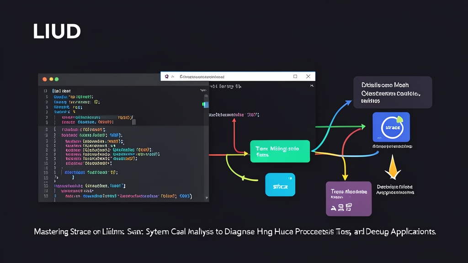Select the dark gray box at the top right
This screenshot has width=468, height=263.
click(x=393, y=92)
